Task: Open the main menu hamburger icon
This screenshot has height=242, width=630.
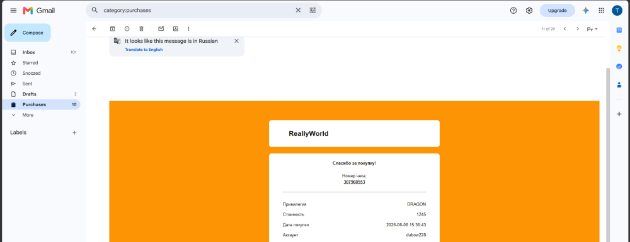Action: pyautogui.click(x=13, y=11)
